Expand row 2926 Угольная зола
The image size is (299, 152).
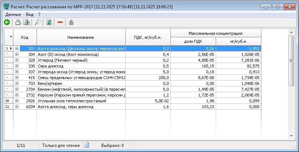pos(17,100)
